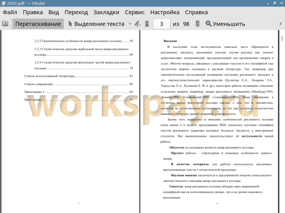The width and height of the screenshot is (285, 213).
Task: Go to next page arrow icon
Action: pyautogui.click(x=198, y=24)
